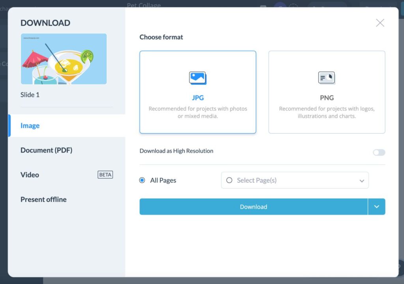The image size is (404, 284).
Task: Click the JPG format description text
Action: pyautogui.click(x=198, y=112)
